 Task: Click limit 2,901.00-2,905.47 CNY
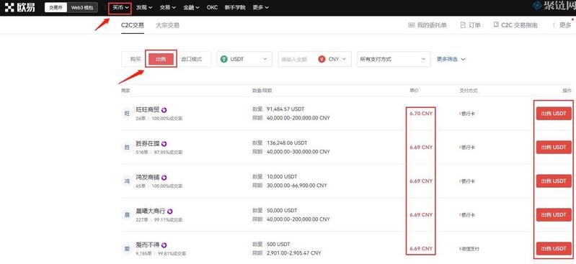pos(294,253)
